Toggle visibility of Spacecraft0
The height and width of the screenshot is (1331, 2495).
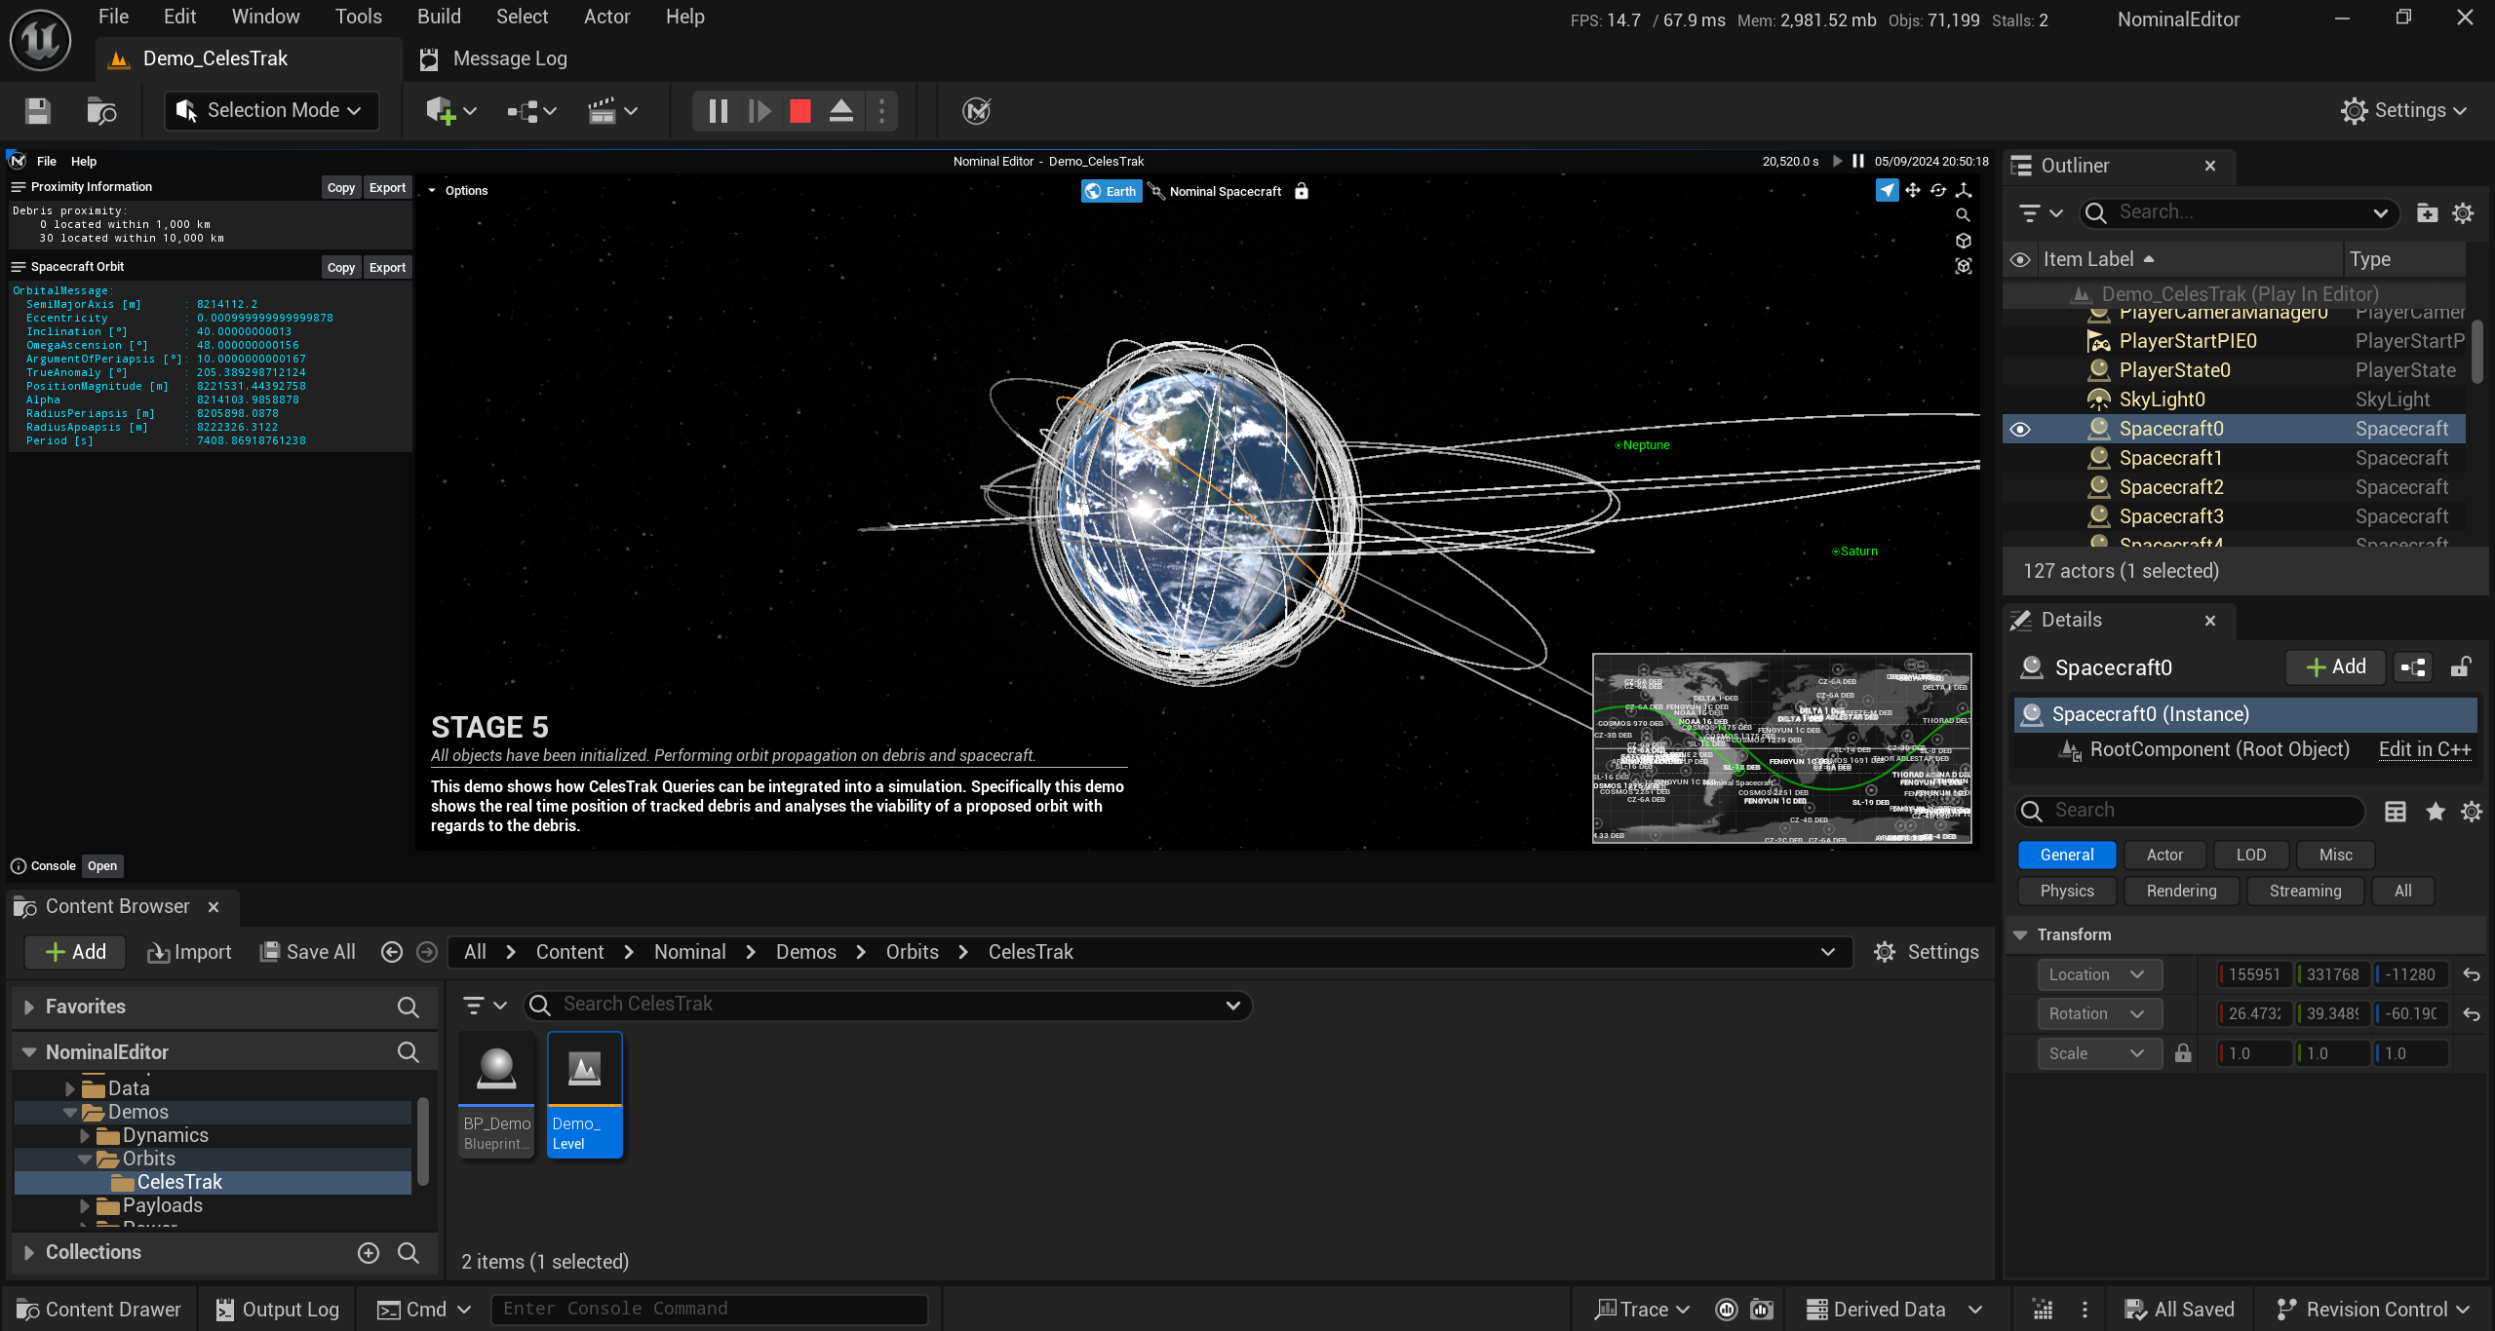coord(2020,430)
